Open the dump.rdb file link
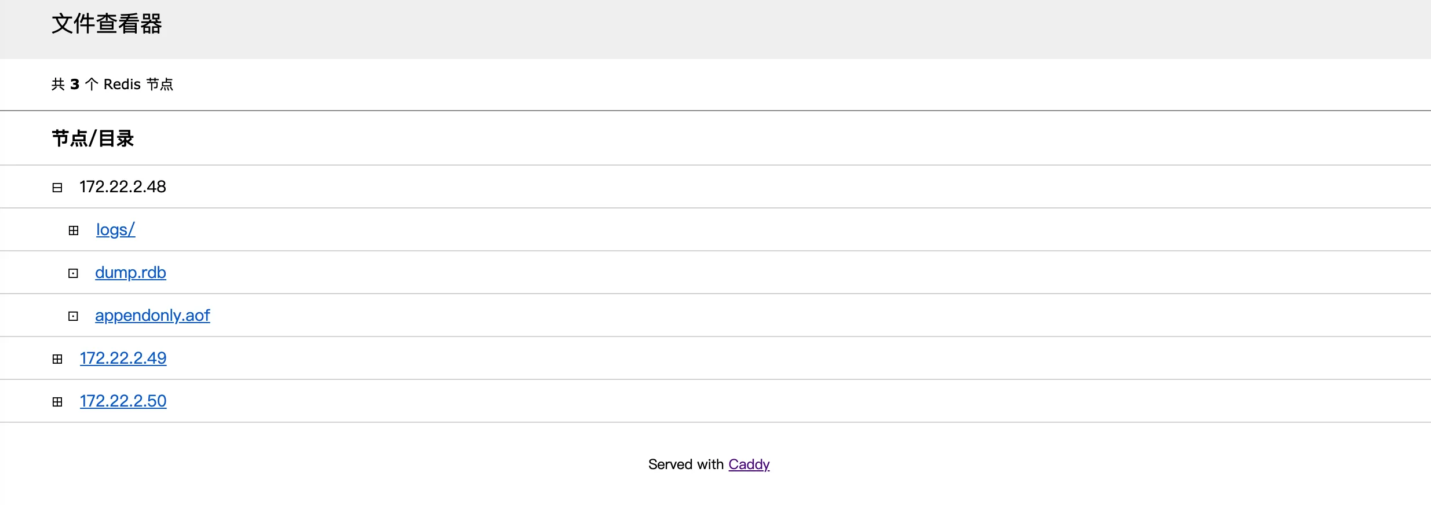Screen dimensions: 1431x505 point(130,273)
